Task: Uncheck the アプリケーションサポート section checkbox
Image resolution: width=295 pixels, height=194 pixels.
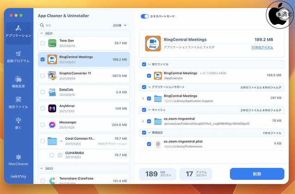Action: point(144,87)
